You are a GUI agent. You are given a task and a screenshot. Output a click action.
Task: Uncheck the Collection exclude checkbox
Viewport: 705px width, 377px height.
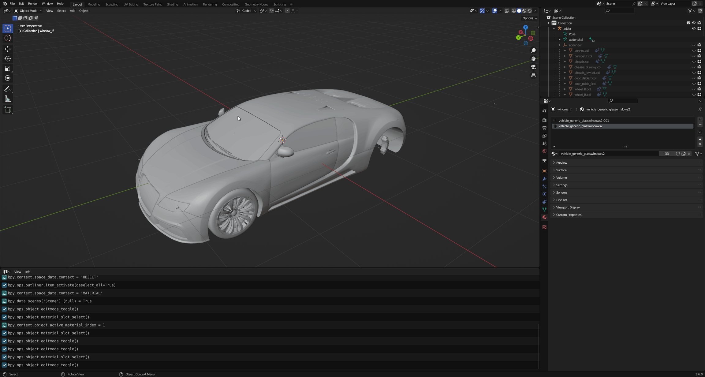click(x=688, y=23)
